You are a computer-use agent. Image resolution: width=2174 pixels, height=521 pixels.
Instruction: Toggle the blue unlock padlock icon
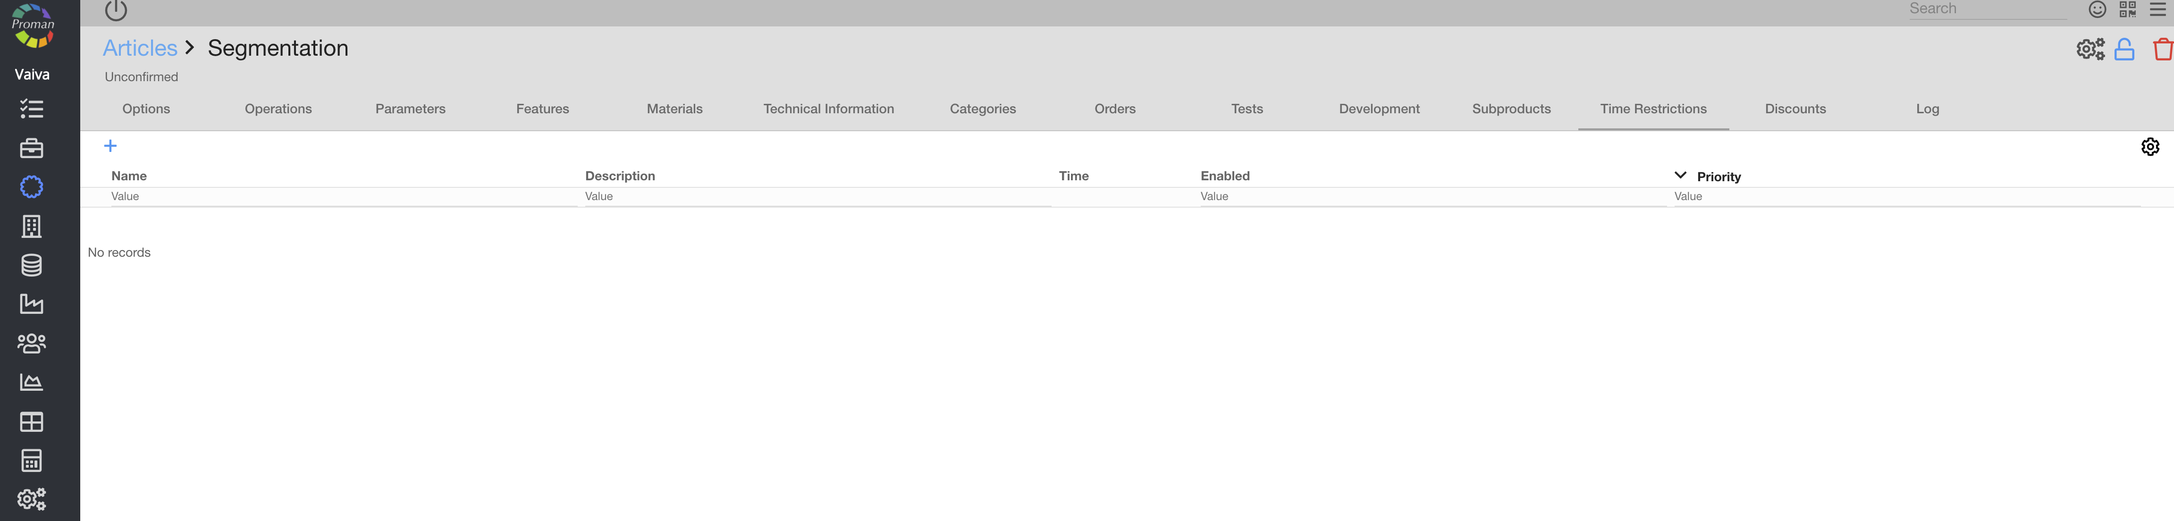point(2124,50)
